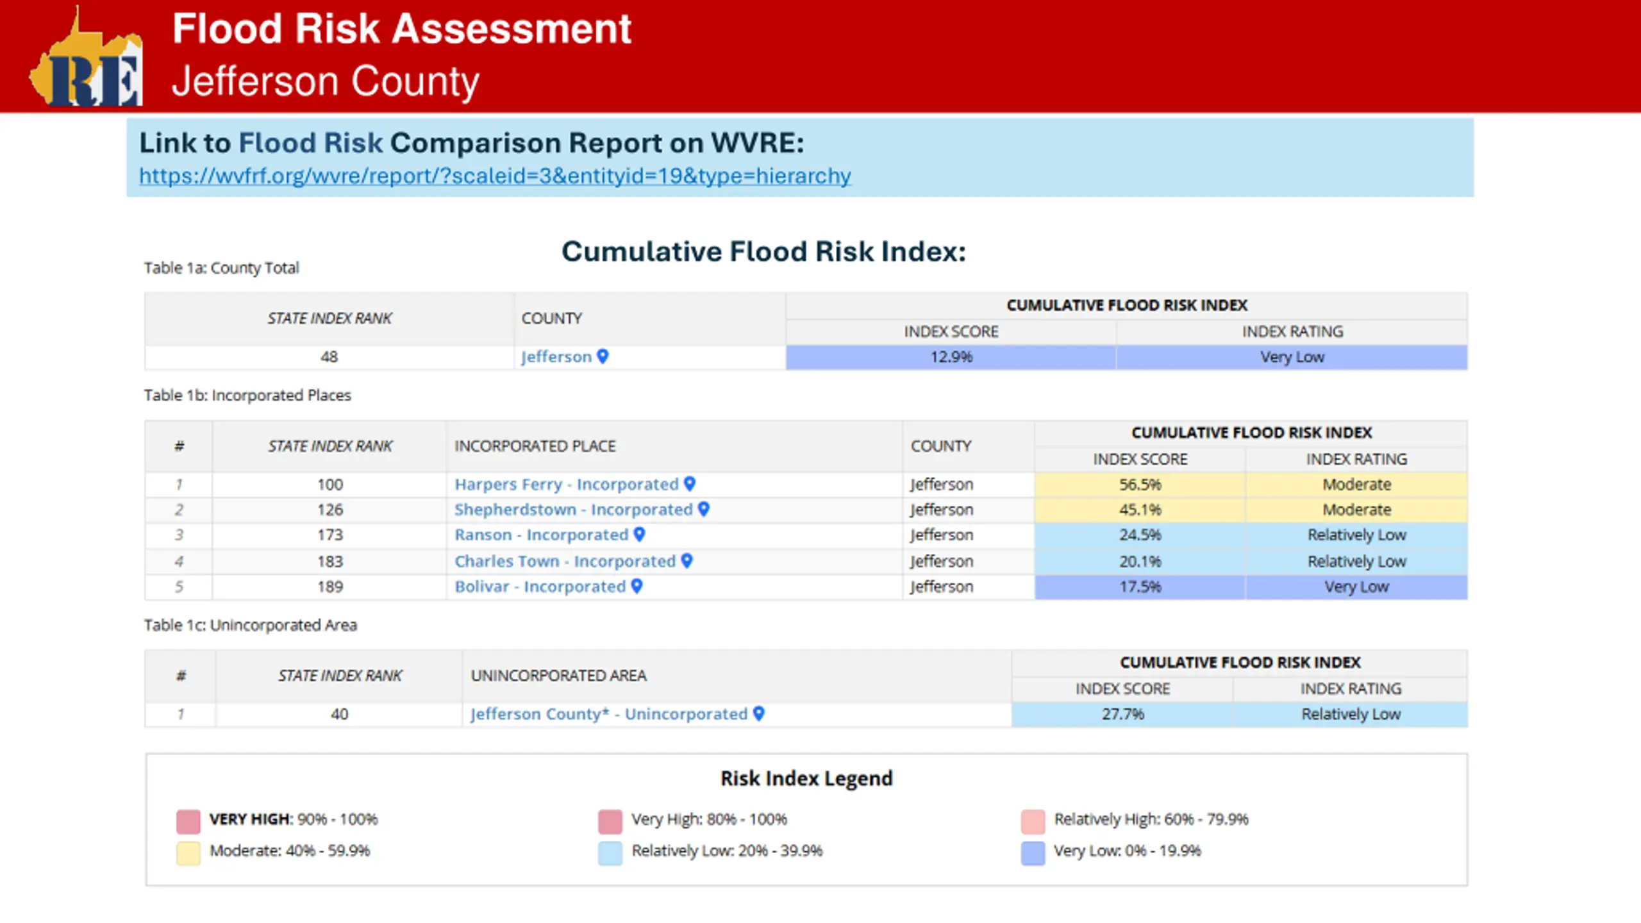Image resolution: width=1641 pixels, height=923 pixels.
Task: Open the Bolivar - Incorporated link
Action: coord(540,587)
